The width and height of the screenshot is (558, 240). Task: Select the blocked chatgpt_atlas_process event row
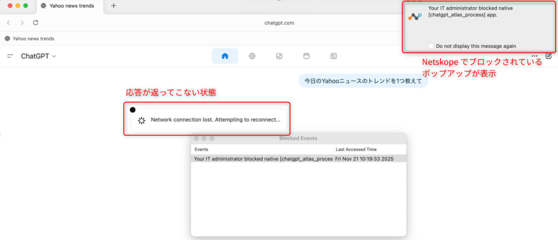[299, 158]
